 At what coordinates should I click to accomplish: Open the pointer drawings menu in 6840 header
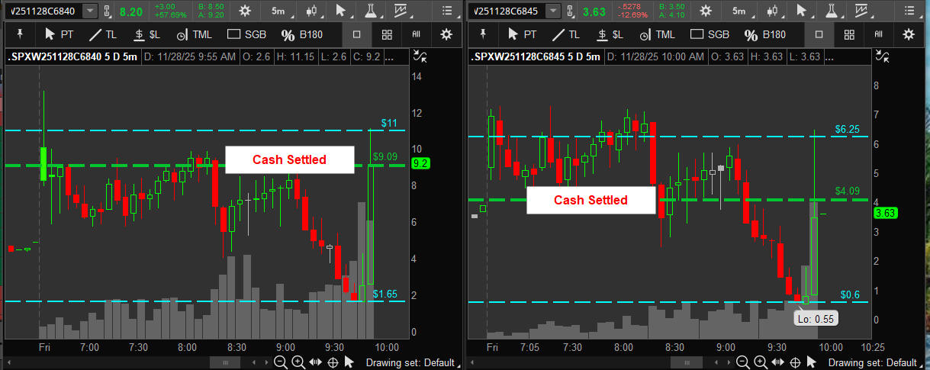[x=342, y=11]
